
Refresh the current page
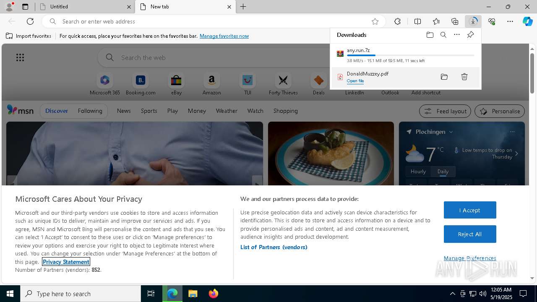click(x=30, y=21)
